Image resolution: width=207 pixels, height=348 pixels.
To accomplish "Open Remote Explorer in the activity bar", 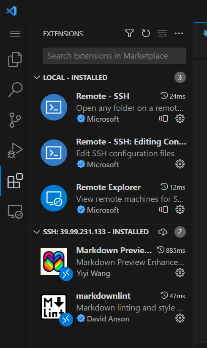I will pos(15,211).
